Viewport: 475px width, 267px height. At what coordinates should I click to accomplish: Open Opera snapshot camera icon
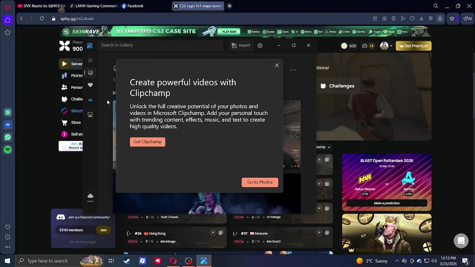[x=384, y=19]
